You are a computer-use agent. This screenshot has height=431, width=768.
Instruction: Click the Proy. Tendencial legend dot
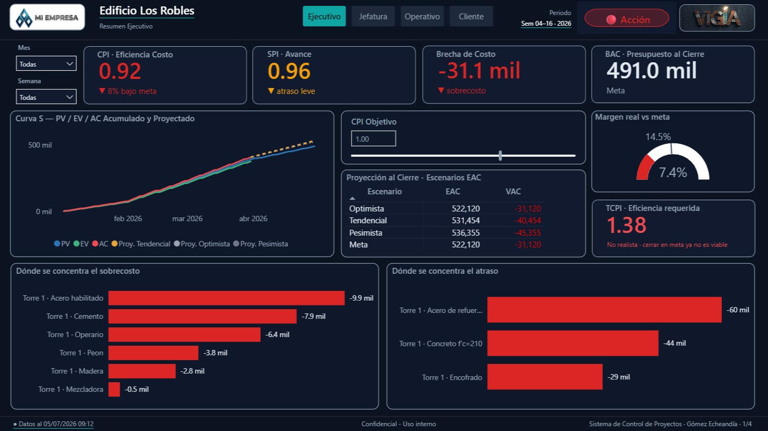tap(114, 244)
